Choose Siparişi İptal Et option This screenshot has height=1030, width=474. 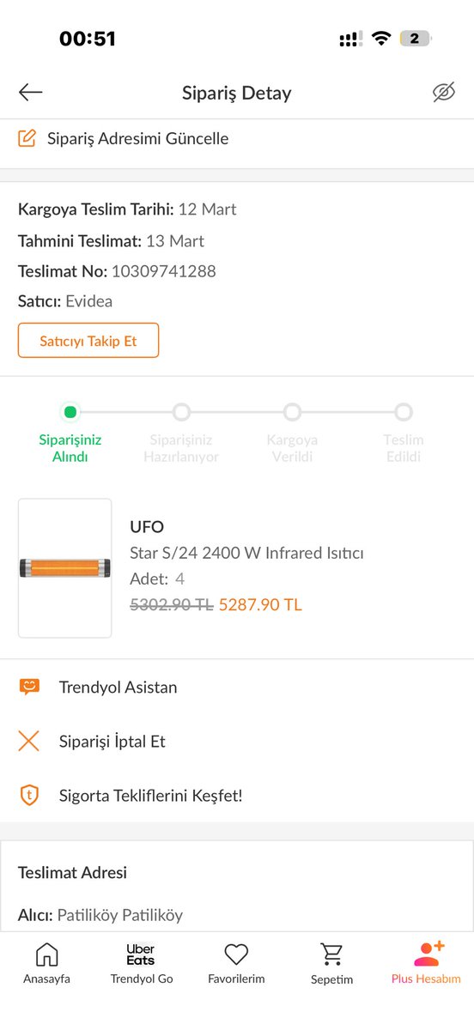click(112, 741)
